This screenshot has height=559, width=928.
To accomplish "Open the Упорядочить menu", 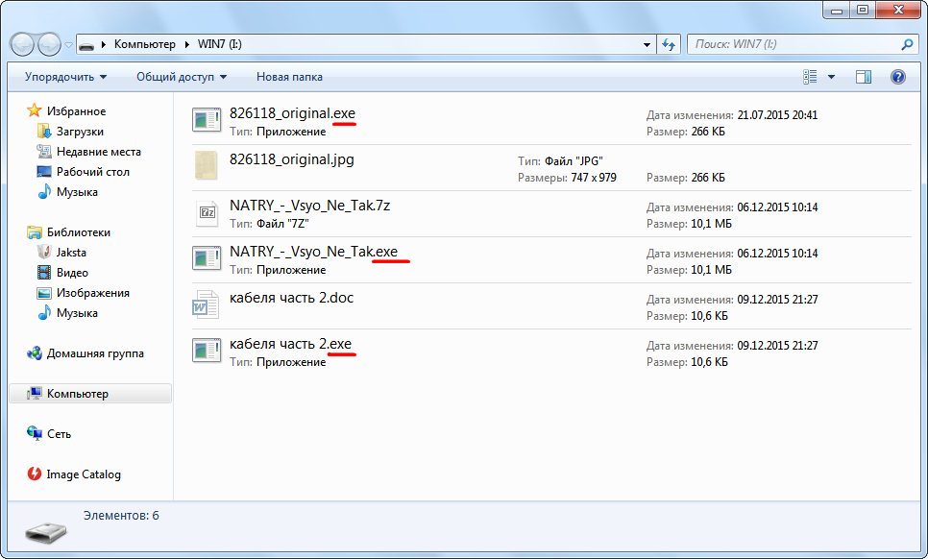I will tap(65, 77).
